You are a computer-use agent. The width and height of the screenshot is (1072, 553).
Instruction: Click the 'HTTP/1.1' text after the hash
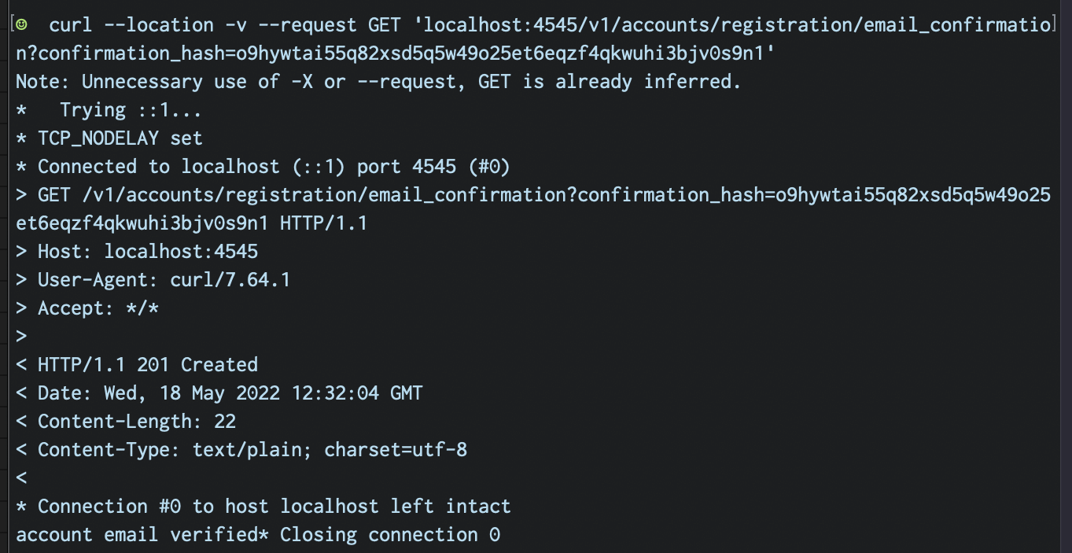(x=323, y=223)
